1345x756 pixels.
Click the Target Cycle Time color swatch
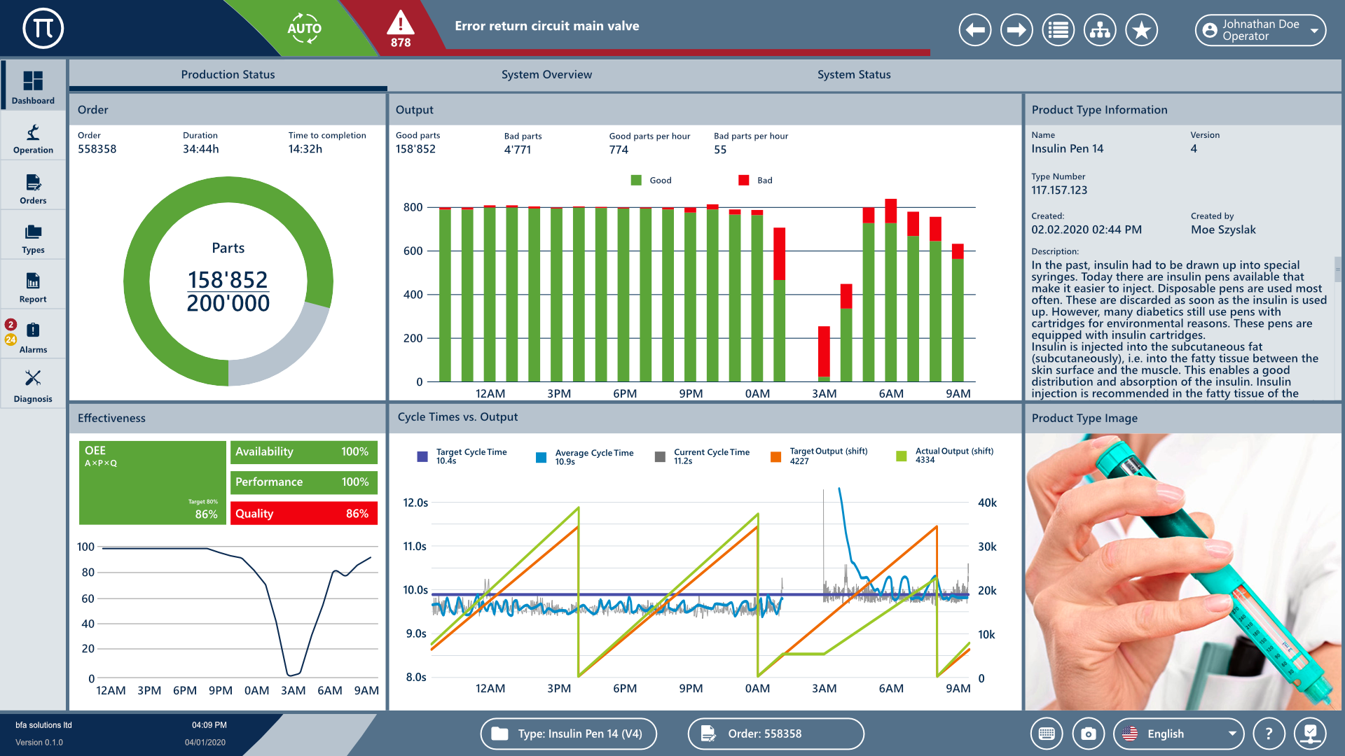coord(422,456)
